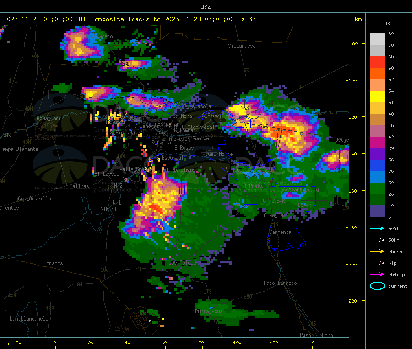The height and width of the screenshot is (349, 412).
Task: Select the bright yellow 51–54 dBZ swatch
Action: (x=377, y=97)
